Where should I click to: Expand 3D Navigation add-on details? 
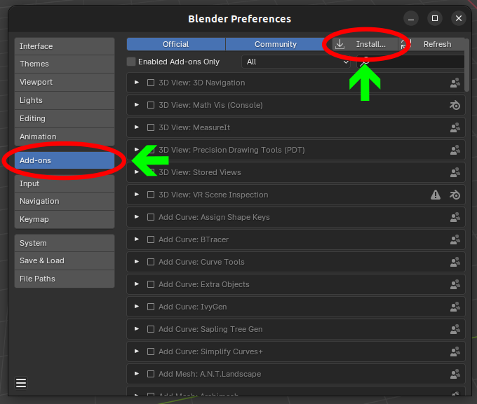tap(137, 83)
